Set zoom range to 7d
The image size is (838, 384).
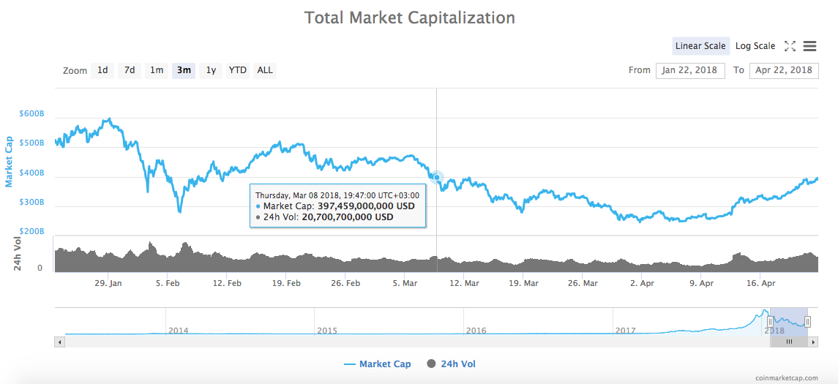click(x=130, y=70)
